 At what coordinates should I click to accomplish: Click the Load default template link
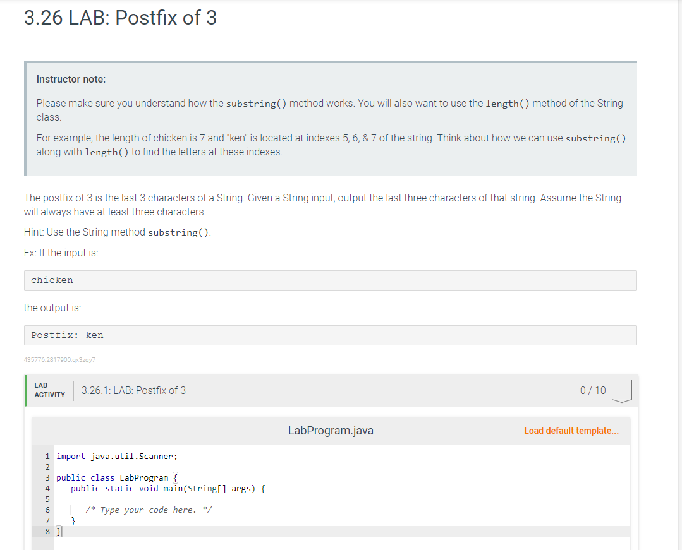571,431
